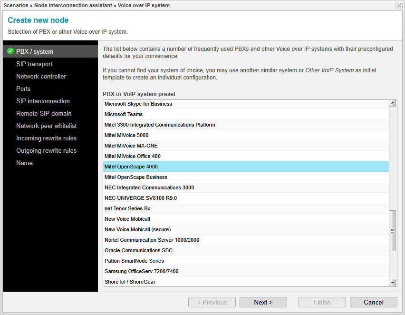
Task: Open the Name step
Action: point(24,163)
